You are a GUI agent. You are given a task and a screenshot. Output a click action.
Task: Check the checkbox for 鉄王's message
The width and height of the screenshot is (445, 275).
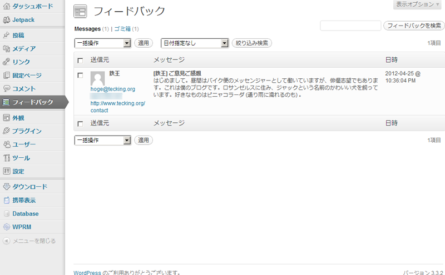point(80,74)
